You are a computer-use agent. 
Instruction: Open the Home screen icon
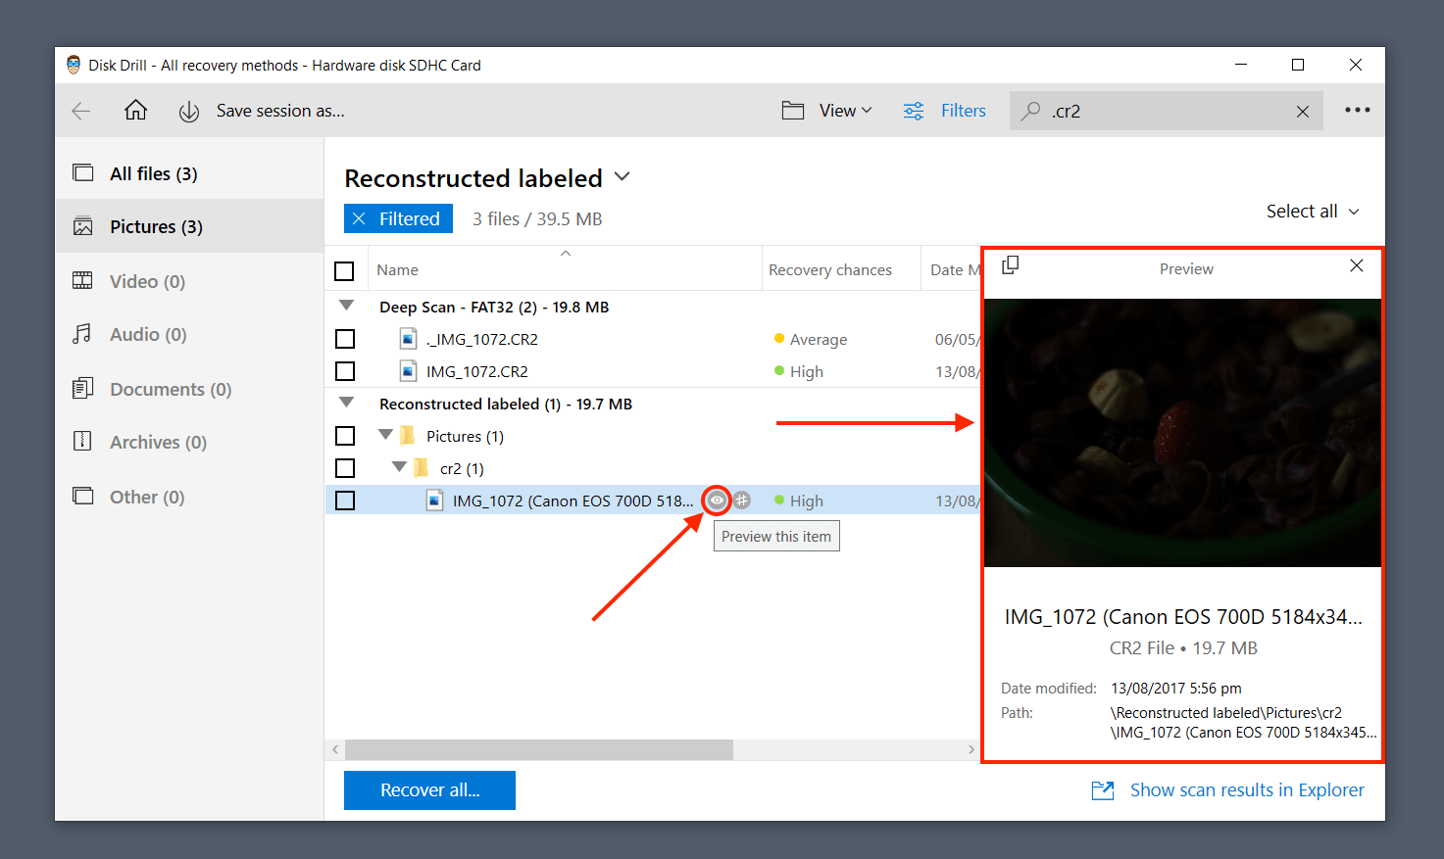coord(135,110)
